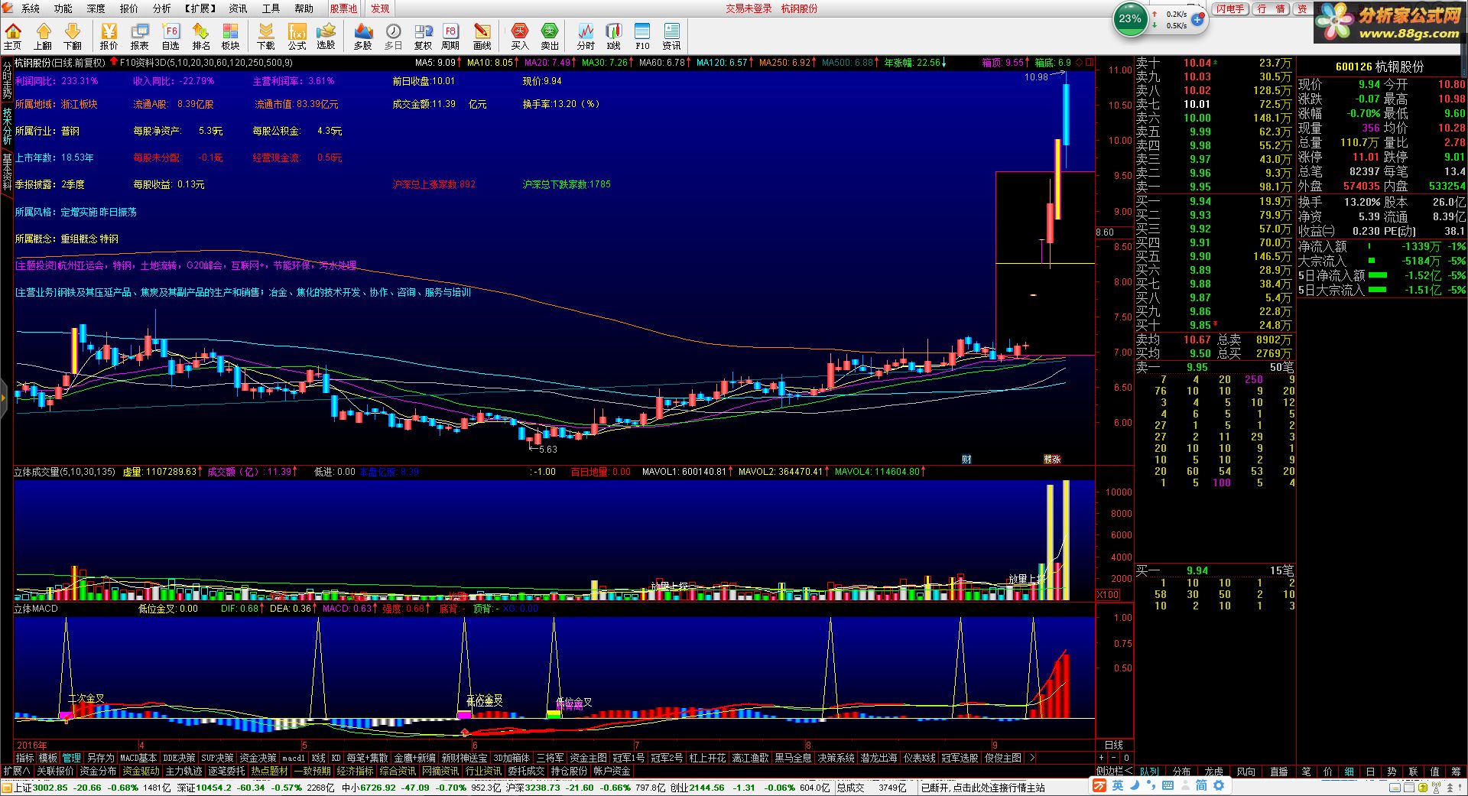The width and height of the screenshot is (1468, 796).
Task: Select the 龙虎 side panel tab
Action: pyautogui.click(x=1213, y=772)
